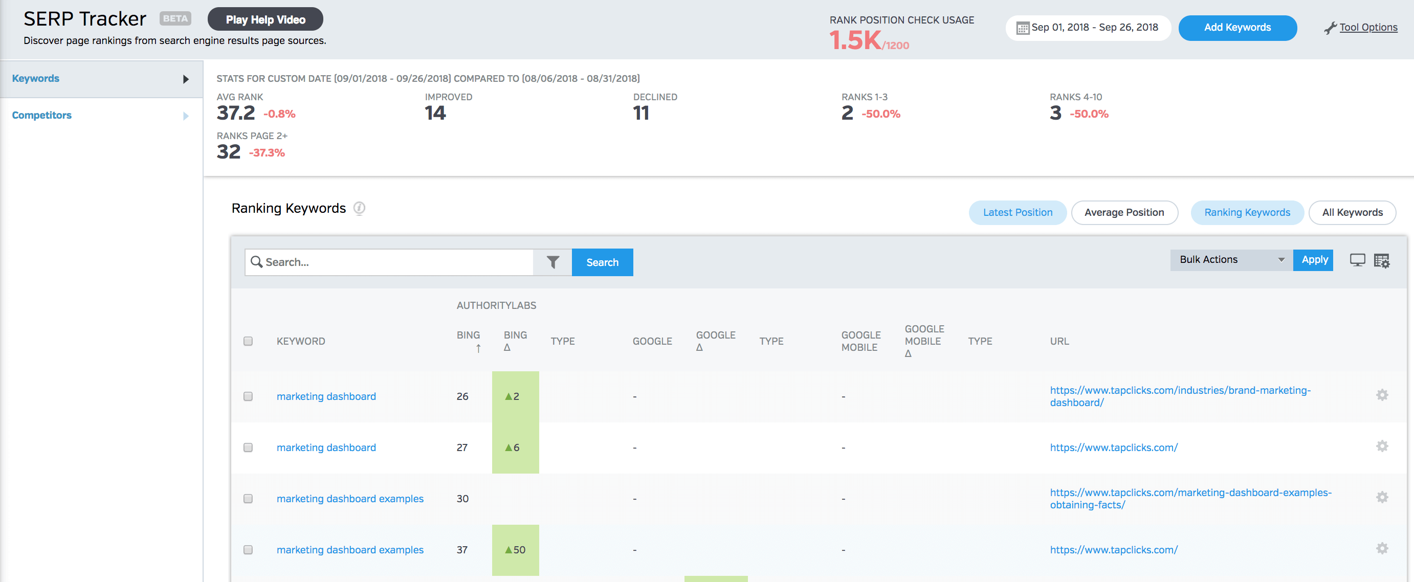
Task: Check the box for Bing rank 26 row
Action: pyautogui.click(x=248, y=396)
